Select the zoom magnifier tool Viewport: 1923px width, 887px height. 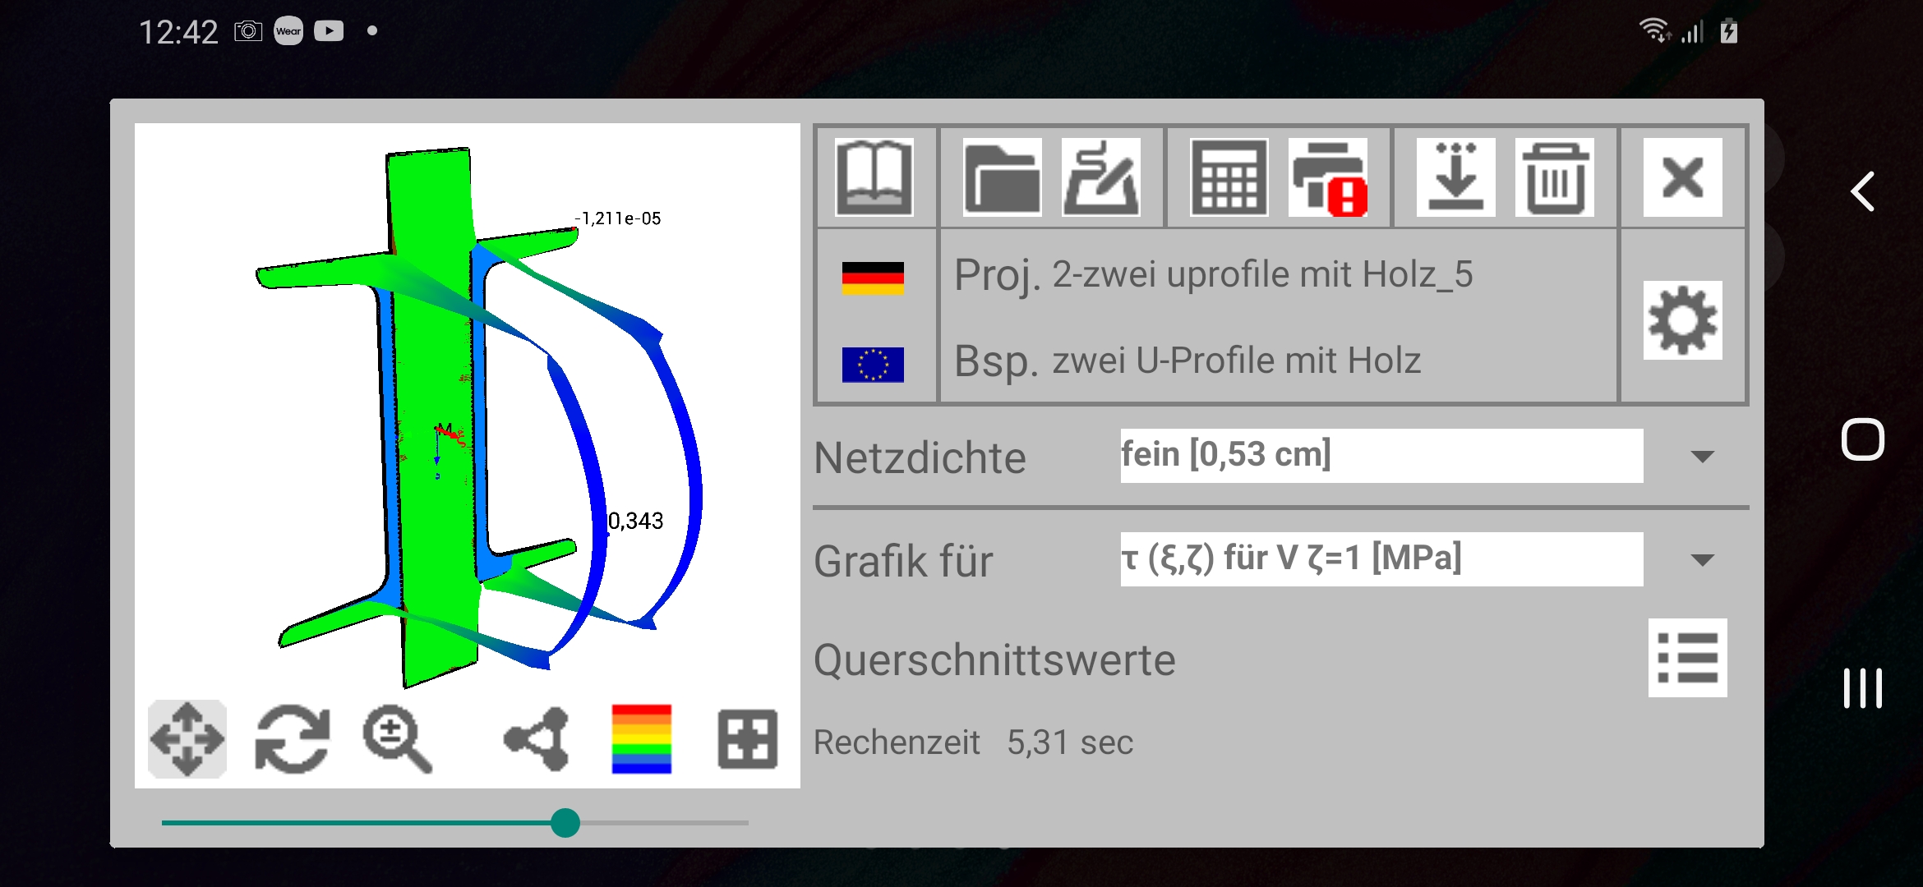coord(398,738)
